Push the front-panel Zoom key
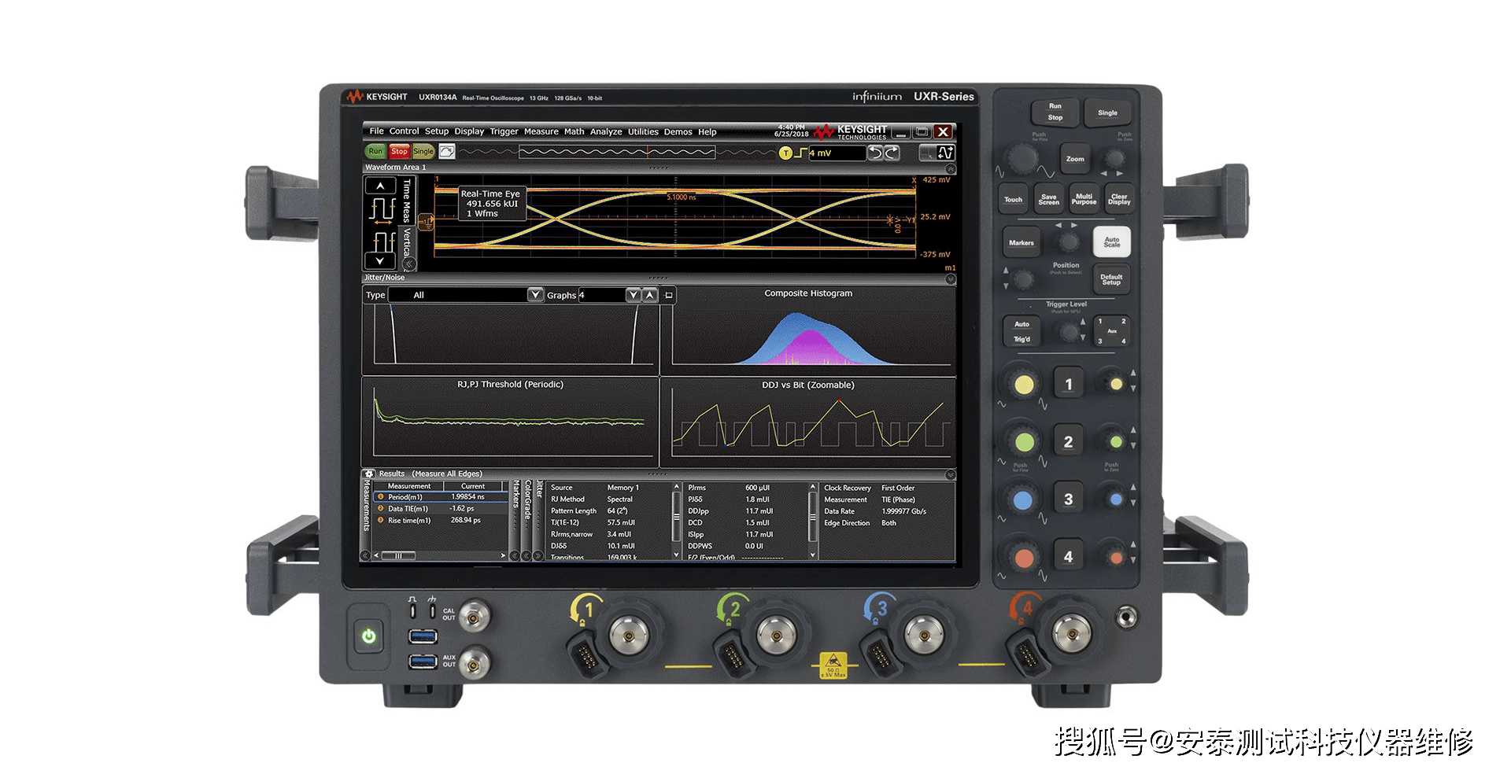The height and width of the screenshot is (774, 1511). 1075,159
